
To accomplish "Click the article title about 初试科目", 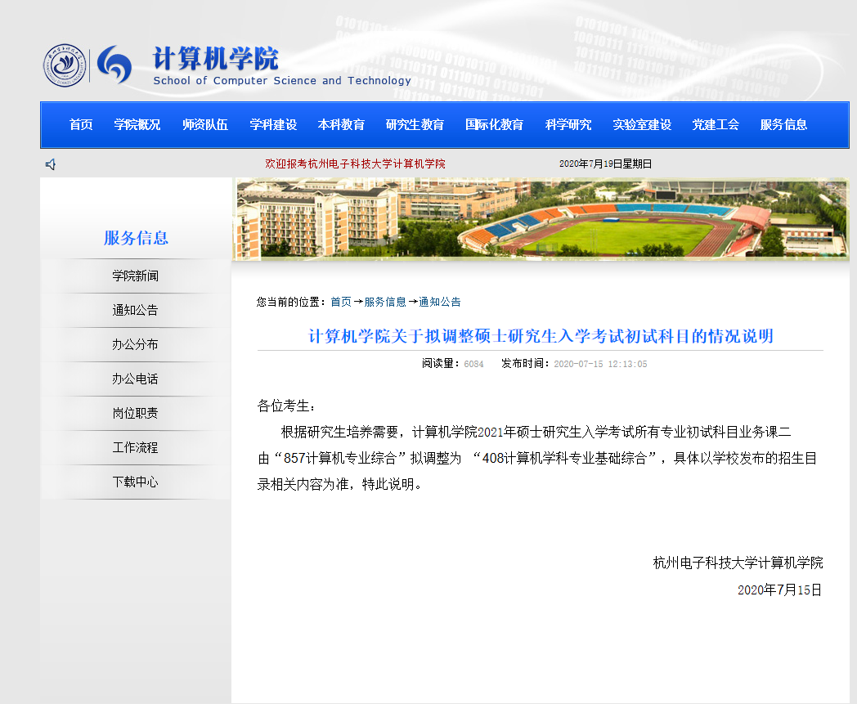I will (x=541, y=336).
